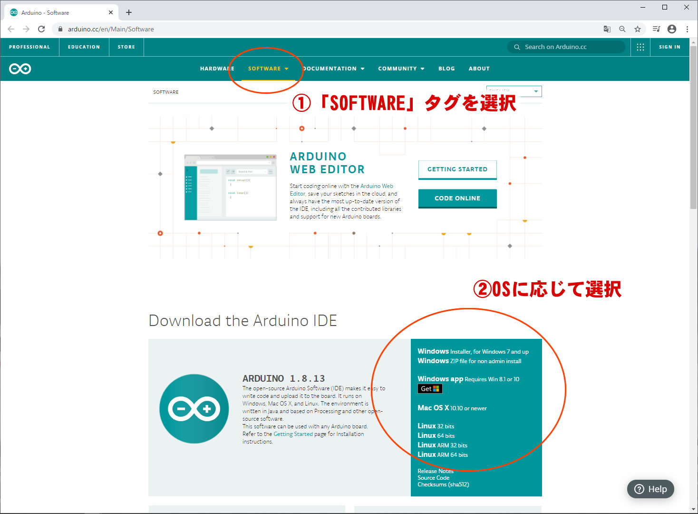Image resolution: width=698 pixels, height=514 pixels.
Task: Open the translate page icon
Action: pos(607,29)
